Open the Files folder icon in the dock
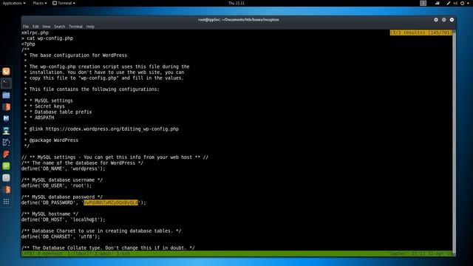 [6, 95]
